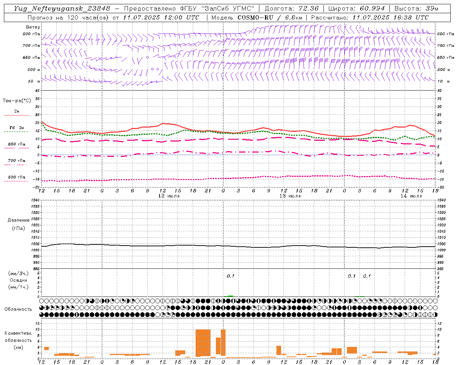The height and width of the screenshot is (365, 456).
Task: Click the 'Широта: 60.994' latitude value
Action: pos(356,9)
